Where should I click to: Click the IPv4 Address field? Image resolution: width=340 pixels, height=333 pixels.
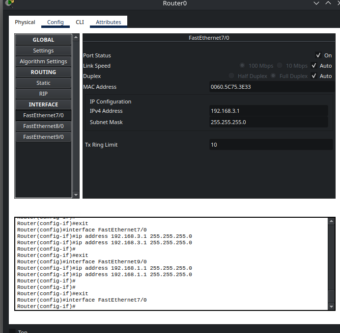click(x=268, y=111)
